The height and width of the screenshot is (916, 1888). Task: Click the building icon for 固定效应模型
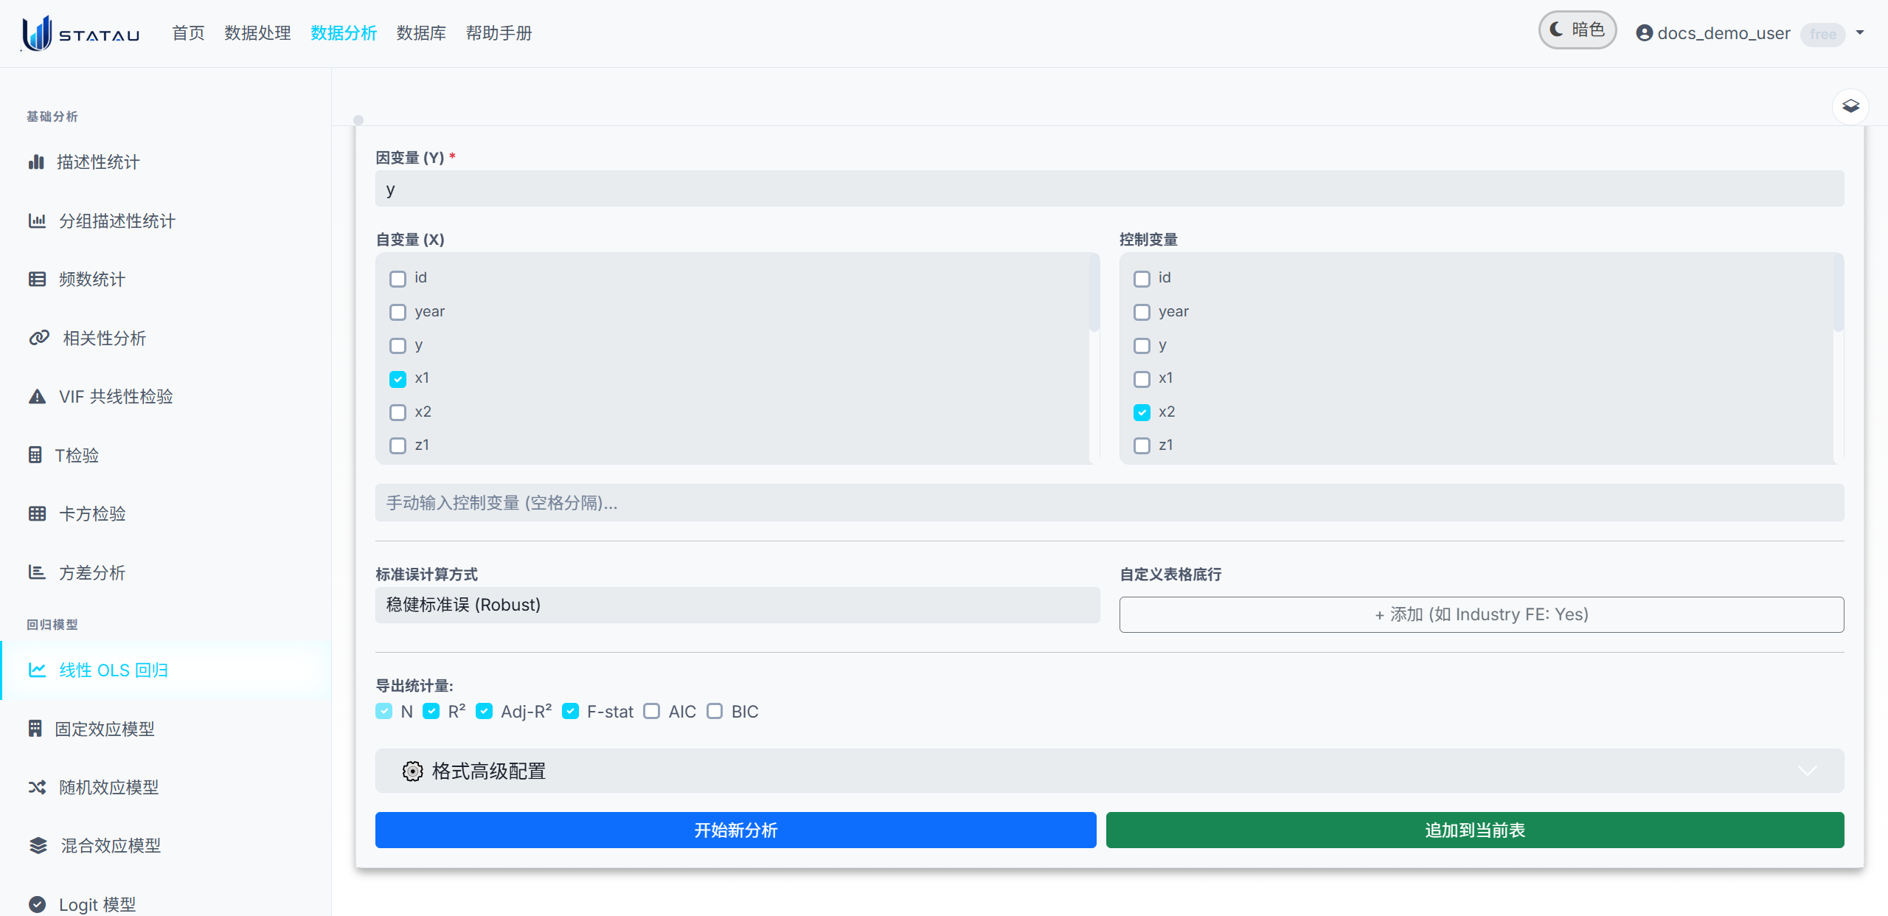pos(35,729)
